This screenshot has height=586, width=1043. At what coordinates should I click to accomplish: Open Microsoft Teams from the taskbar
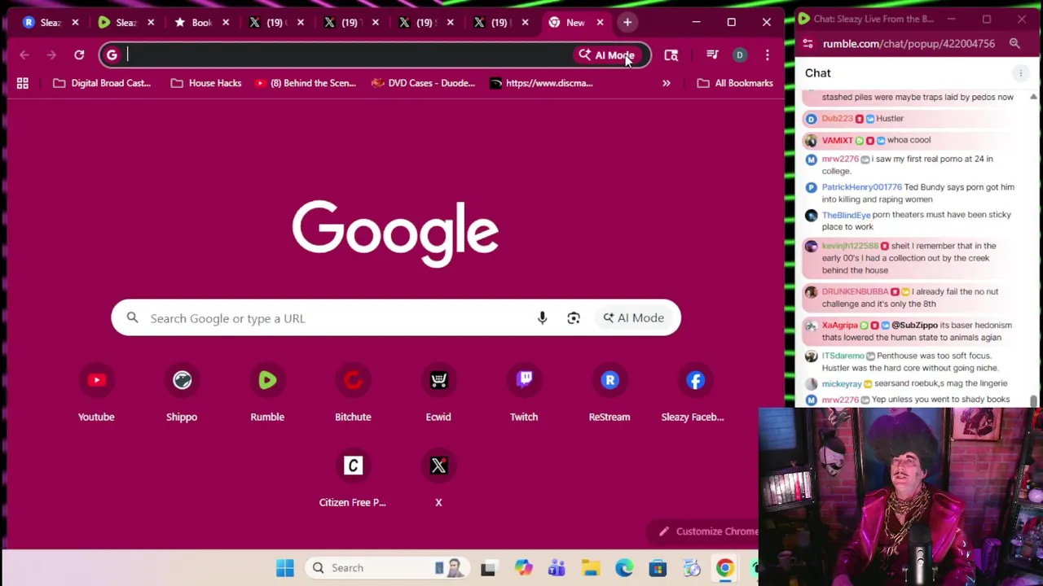[x=557, y=568]
